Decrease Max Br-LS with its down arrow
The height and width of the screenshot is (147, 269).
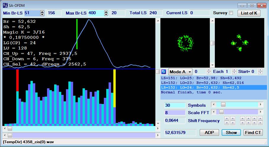tap(106, 15)
